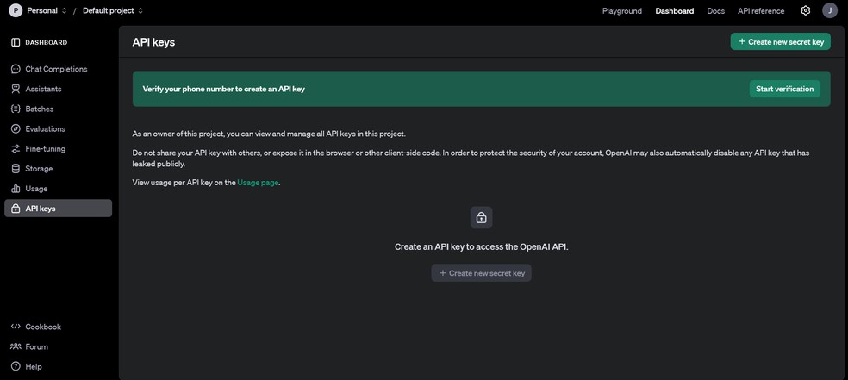Go to the API reference tab
The image size is (848, 380).
click(761, 10)
